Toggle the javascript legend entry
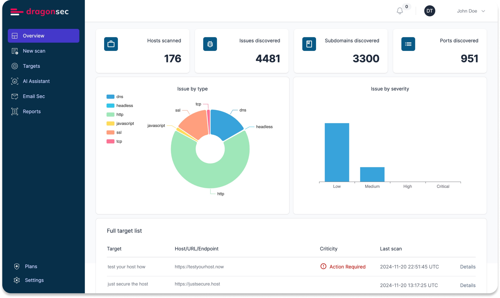This screenshot has height=298, width=500. pyautogui.click(x=120, y=124)
